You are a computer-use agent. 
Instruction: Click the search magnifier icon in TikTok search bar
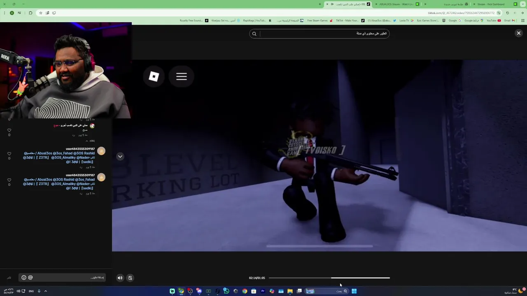(x=254, y=34)
